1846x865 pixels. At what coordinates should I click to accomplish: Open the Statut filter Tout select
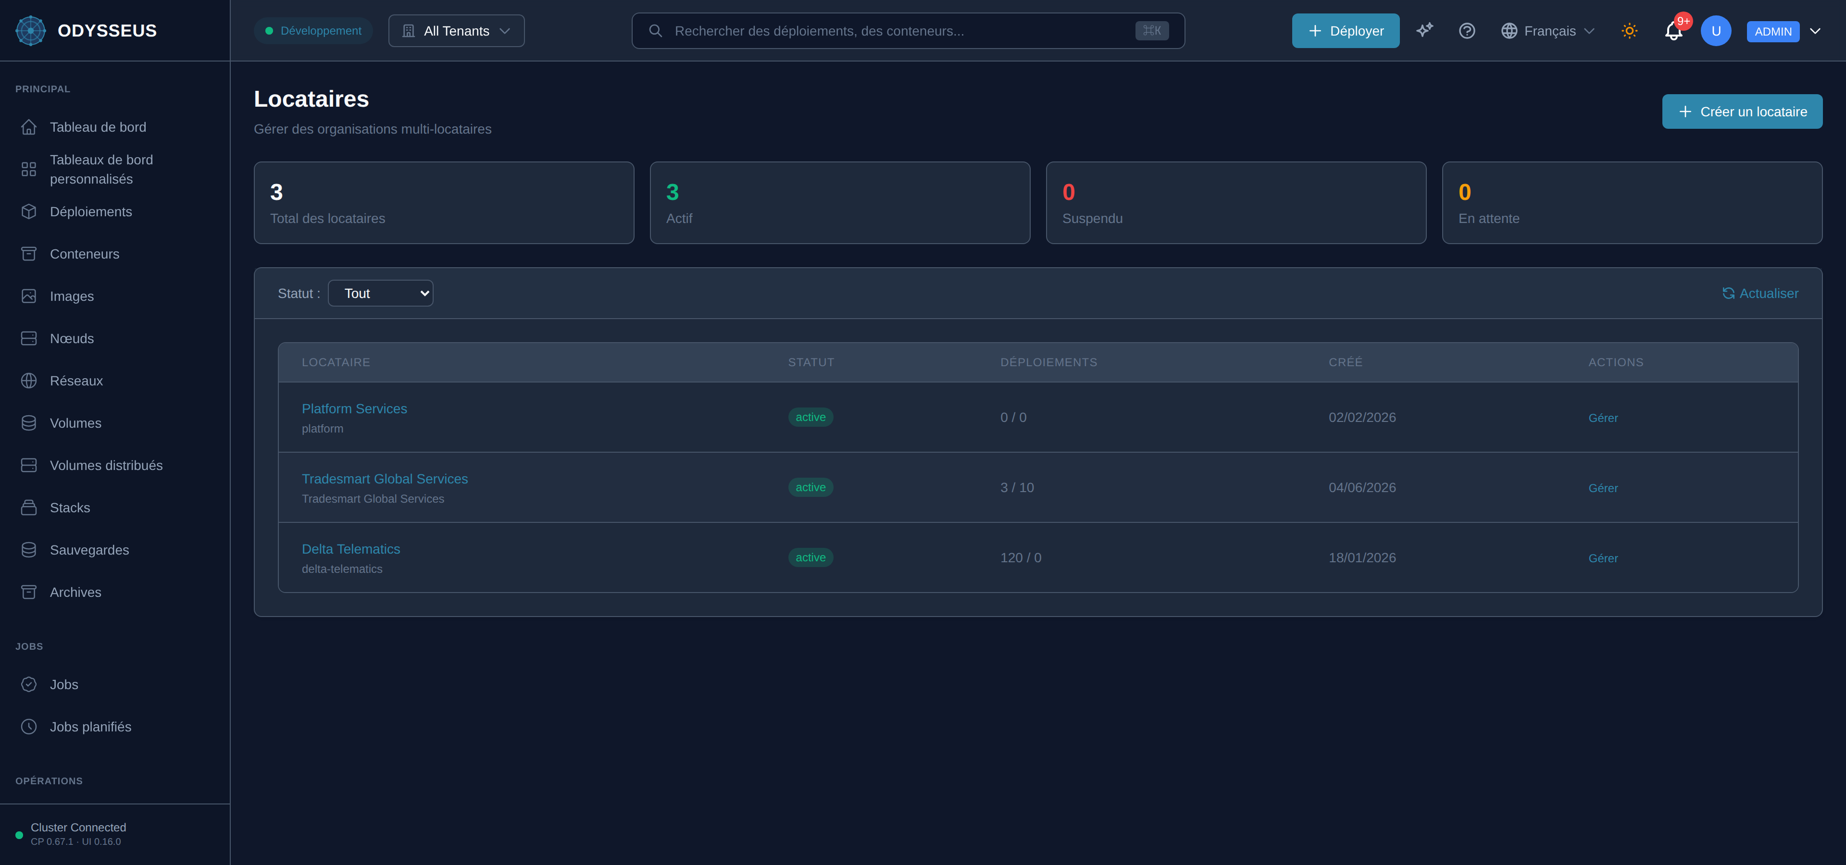381,293
